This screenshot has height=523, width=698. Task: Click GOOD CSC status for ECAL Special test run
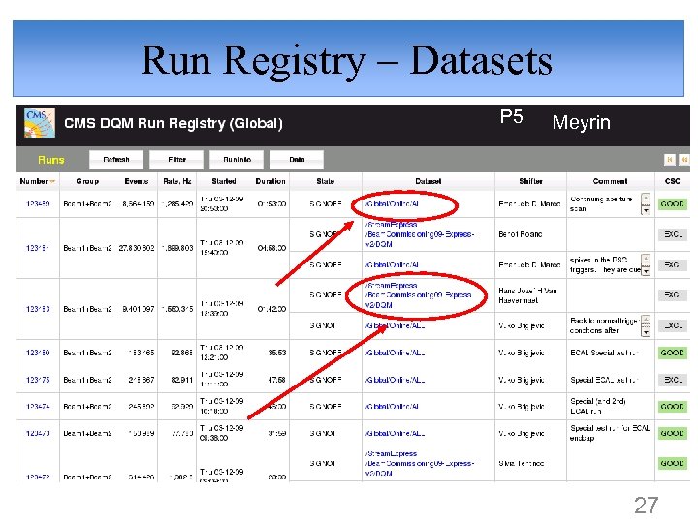tap(672, 353)
